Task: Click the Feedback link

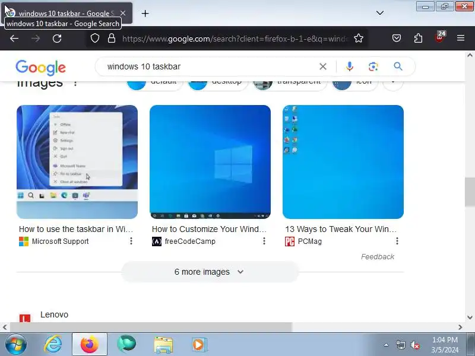Action: click(378, 257)
